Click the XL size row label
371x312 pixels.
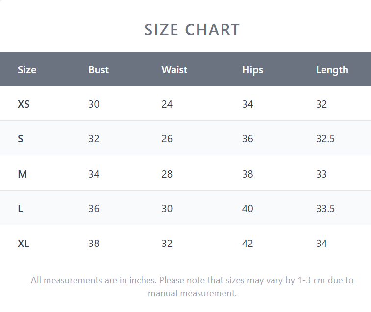click(24, 244)
